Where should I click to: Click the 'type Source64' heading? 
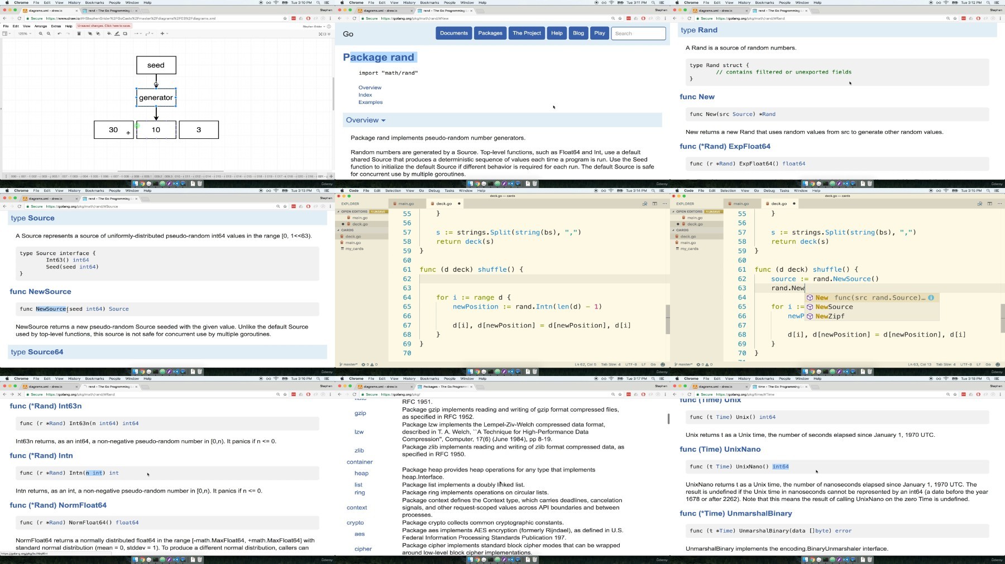point(37,352)
